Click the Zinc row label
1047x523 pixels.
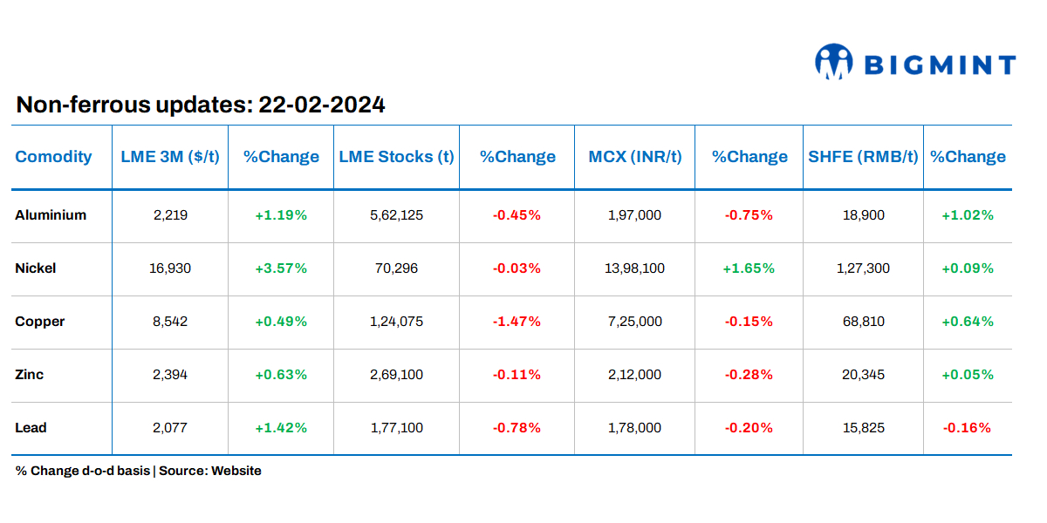pyautogui.click(x=30, y=374)
